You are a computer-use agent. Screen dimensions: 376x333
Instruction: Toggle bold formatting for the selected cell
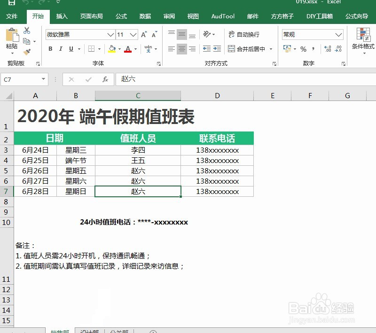pos(50,48)
